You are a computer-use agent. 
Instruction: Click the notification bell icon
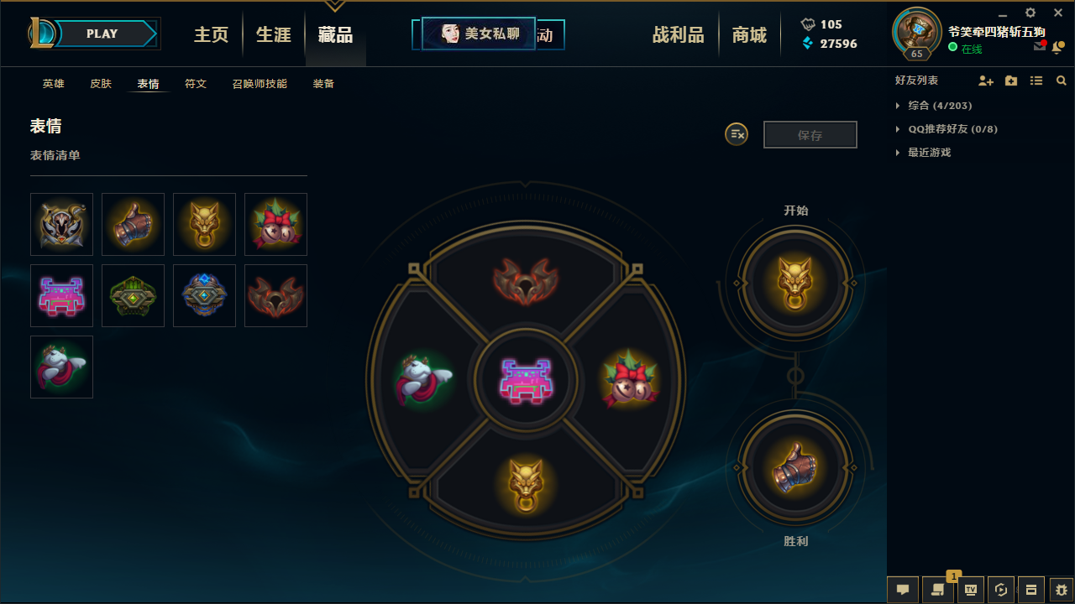1057,46
